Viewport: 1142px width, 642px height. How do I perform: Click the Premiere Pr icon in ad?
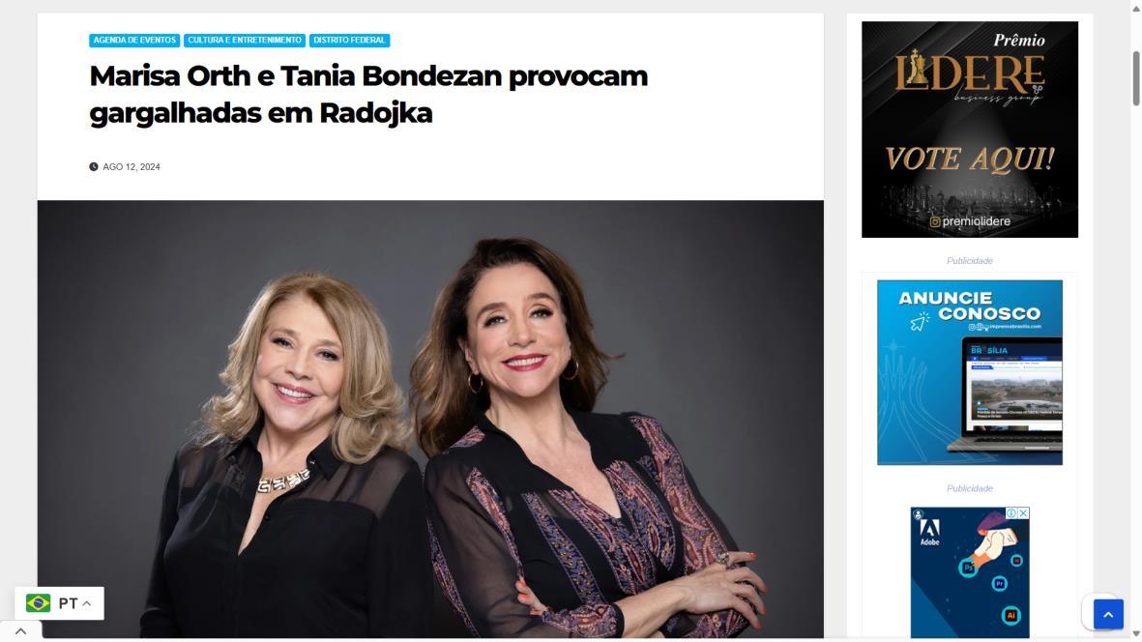(999, 584)
